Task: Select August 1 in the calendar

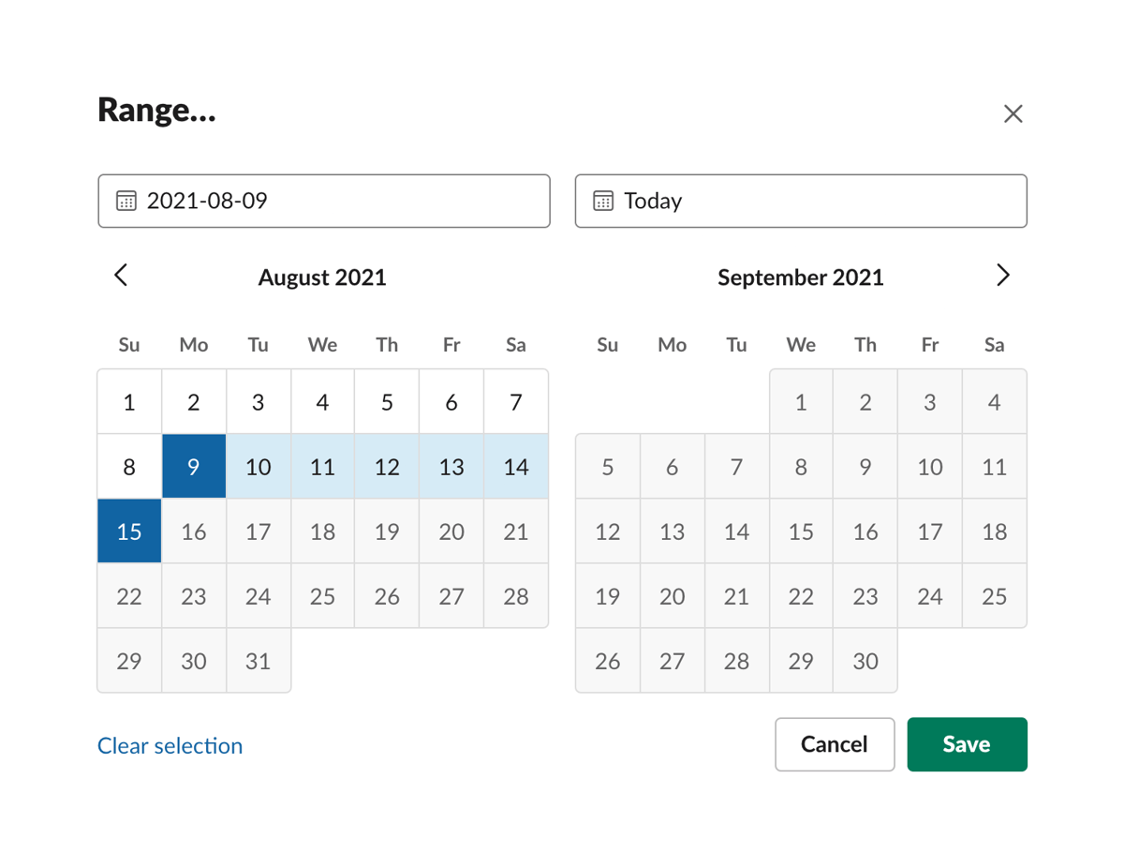Action: [x=128, y=401]
